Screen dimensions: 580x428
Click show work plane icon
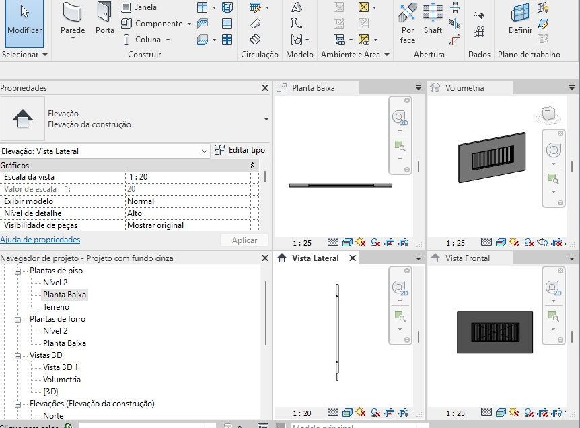click(543, 7)
